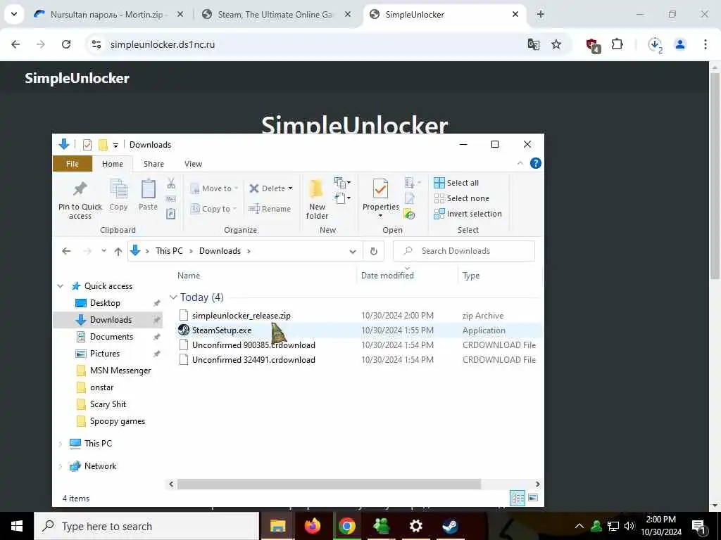Viewport: 721px width, 540px height.
Task: Open Easy access dropdown
Action: tap(343, 198)
